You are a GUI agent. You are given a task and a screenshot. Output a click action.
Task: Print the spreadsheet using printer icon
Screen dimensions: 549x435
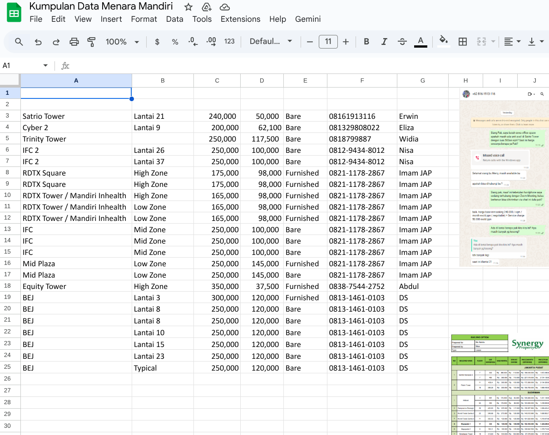[x=74, y=42]
